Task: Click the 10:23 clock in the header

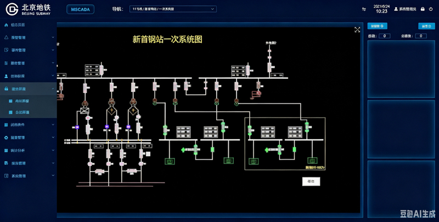Action: click(381, 12)
